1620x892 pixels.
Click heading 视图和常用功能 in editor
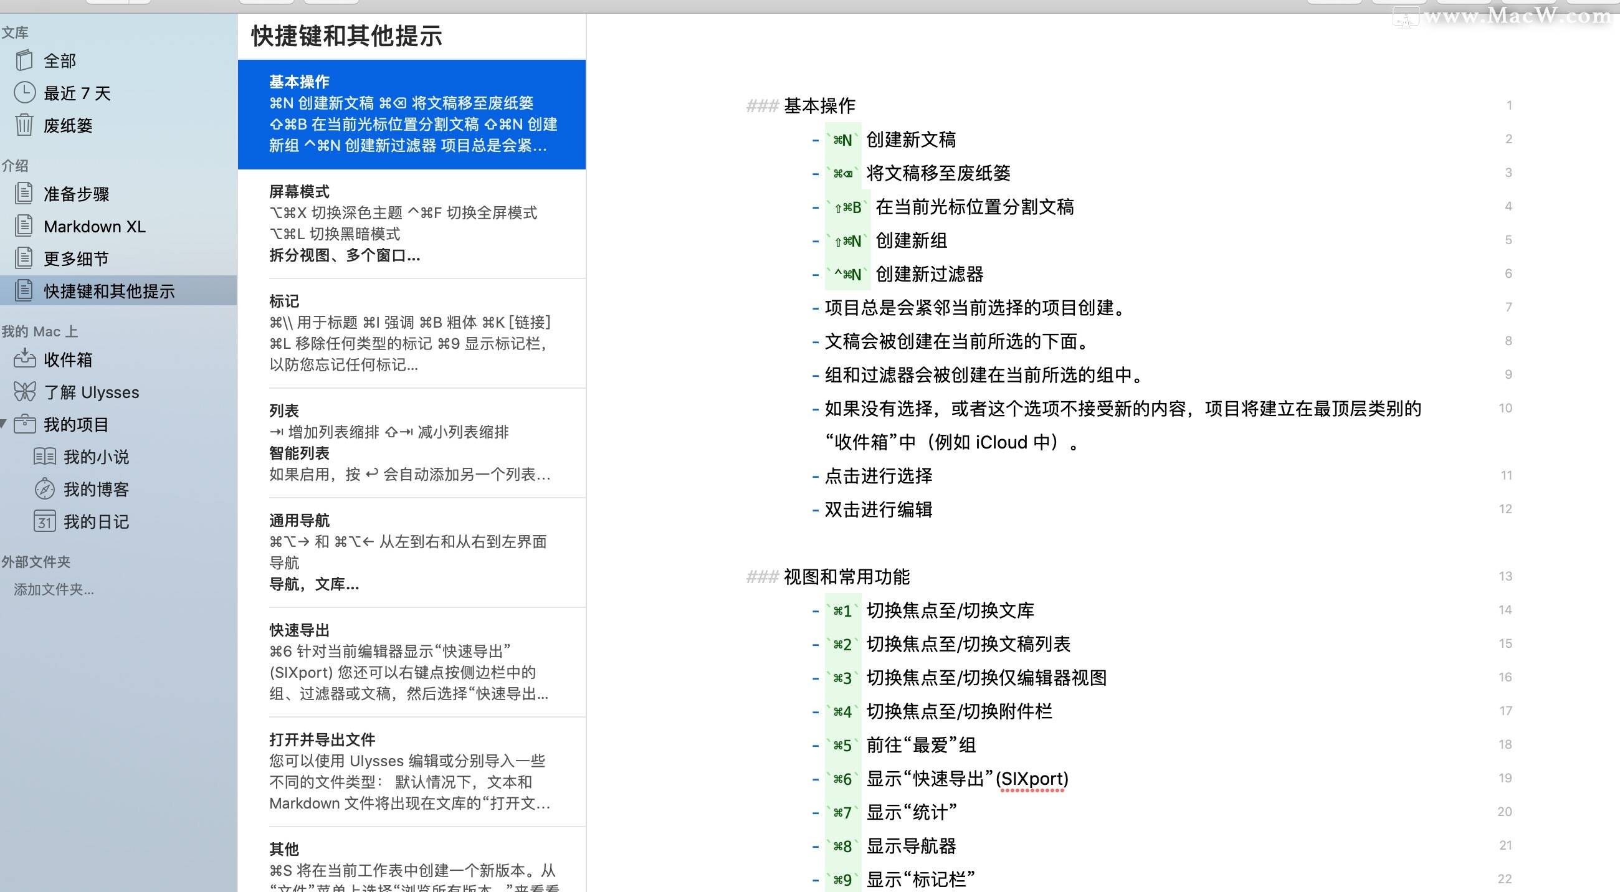[847, 576]
